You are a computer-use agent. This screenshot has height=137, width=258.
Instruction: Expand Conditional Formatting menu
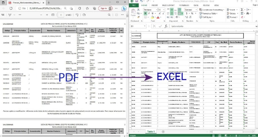(212, 10)
